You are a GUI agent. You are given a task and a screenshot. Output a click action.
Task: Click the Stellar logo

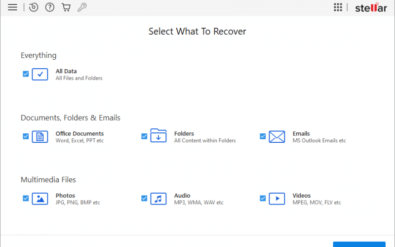coord(371,7)
